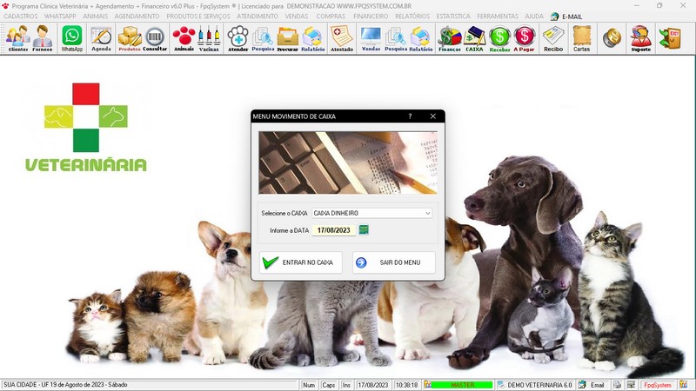The image size is (696, 391).
Task: Open the Vacinas toolbar icon
Action: (209, 38)
